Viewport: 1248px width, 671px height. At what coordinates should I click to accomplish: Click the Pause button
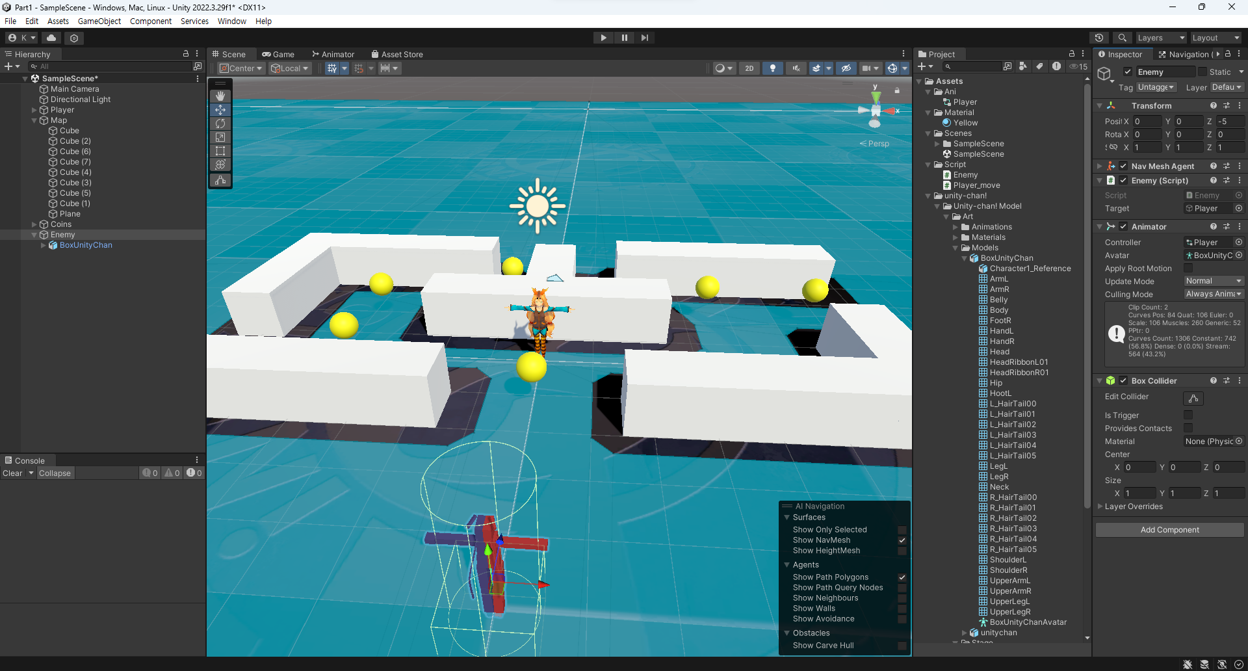point(624,38)
